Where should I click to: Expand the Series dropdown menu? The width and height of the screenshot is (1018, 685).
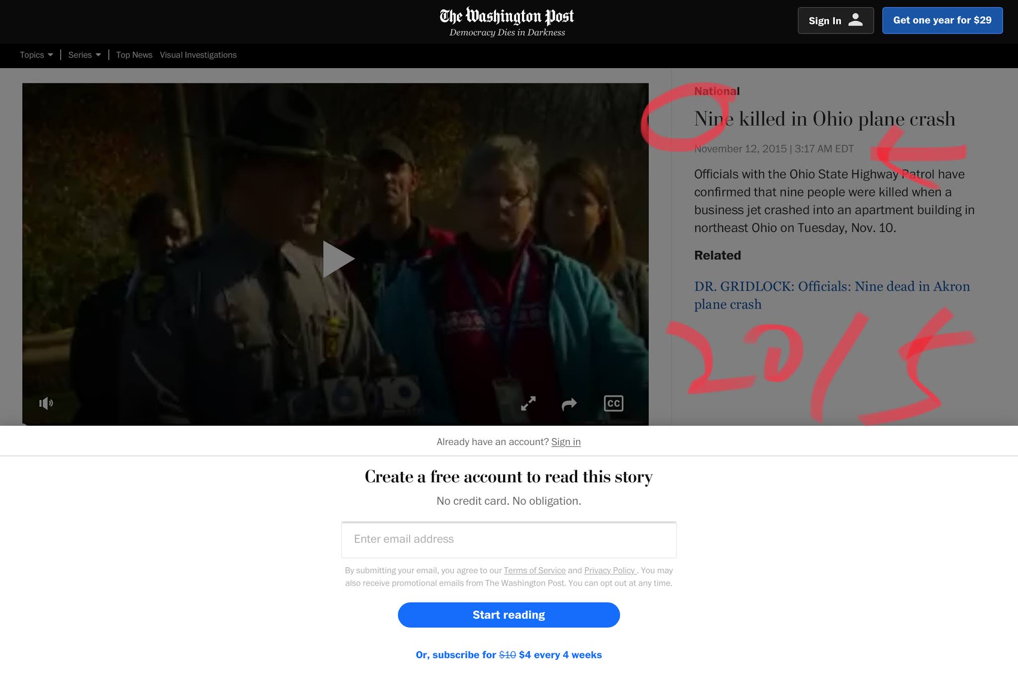click(85, 55)
